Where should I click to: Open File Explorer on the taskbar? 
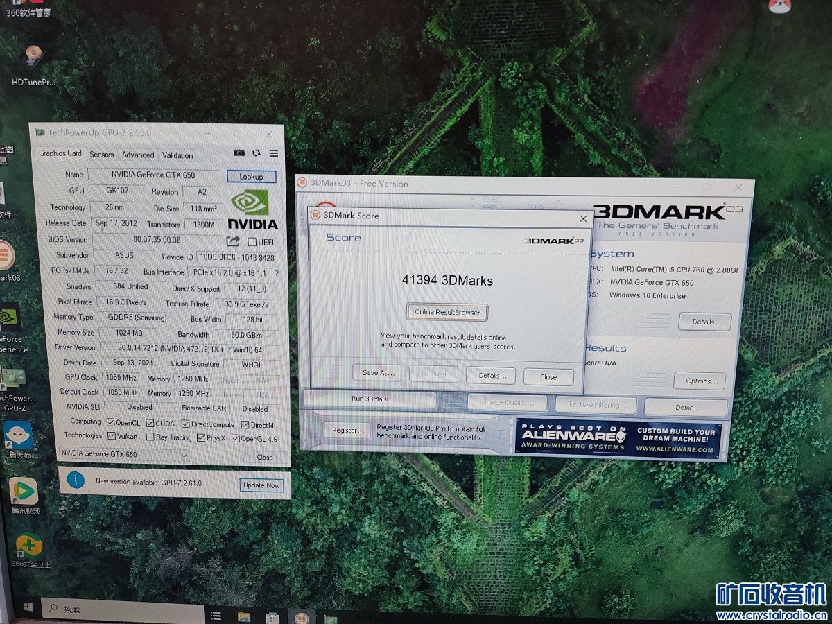pyautogui.click(x=244, y=616)
